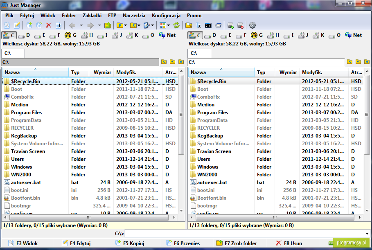Click the disconnect network drive icon

pyautogui.click(x=240, y=25)
